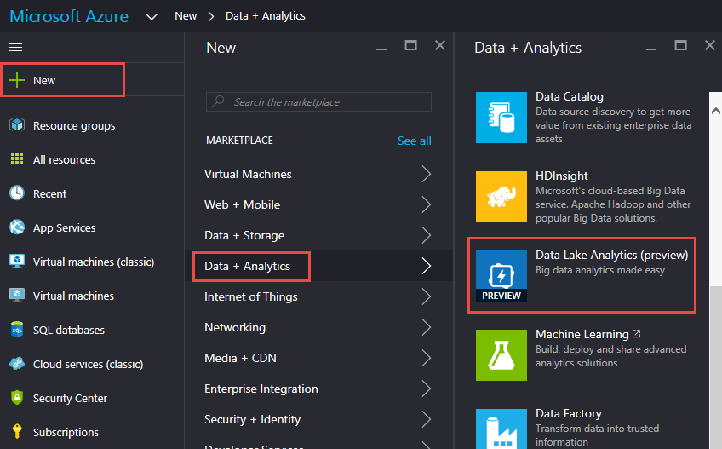Open the HDInsight elephant icon

point(501,196)
